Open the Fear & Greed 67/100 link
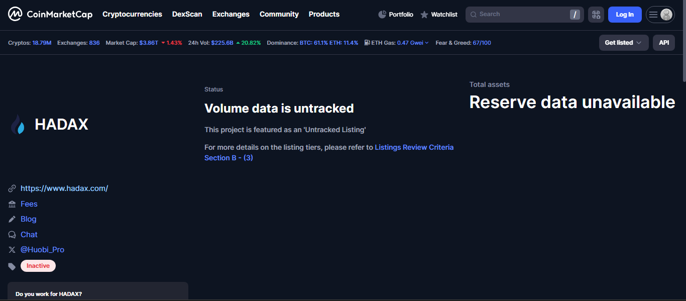686x301 pixels. point(482,43)
